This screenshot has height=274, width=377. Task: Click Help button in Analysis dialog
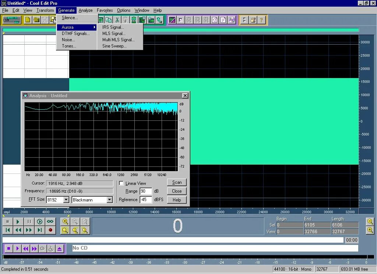177,200
